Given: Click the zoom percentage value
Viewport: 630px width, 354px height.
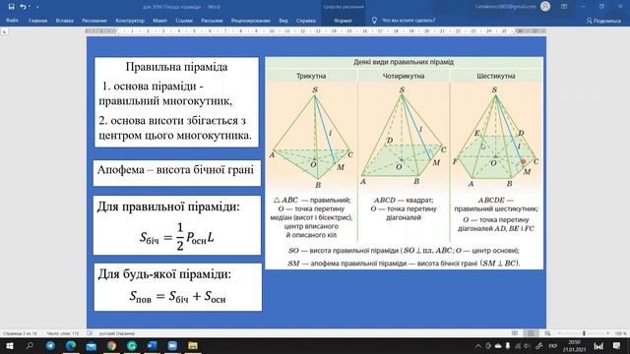Looking at the screenshot, I should click(621, 333).
